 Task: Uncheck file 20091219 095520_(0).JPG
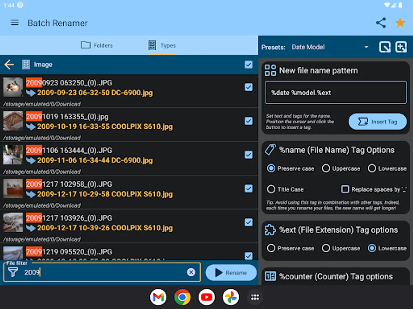coord(248,256)
